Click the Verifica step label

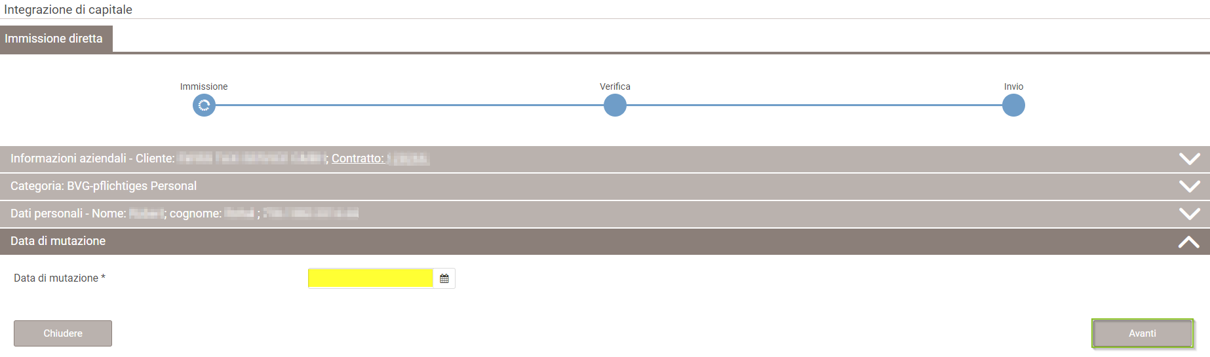tap(615, 86)
